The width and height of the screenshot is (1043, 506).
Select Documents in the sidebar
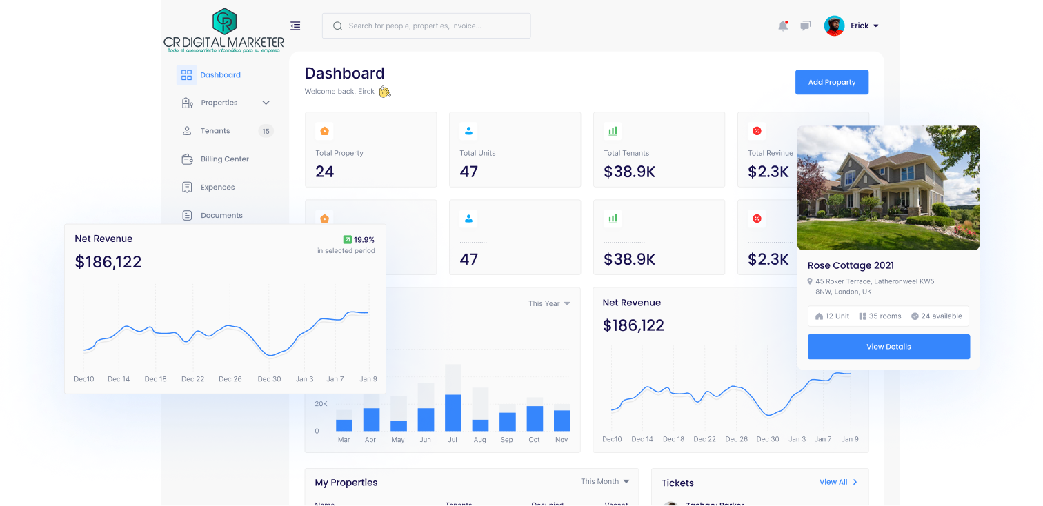coord(221,216)
